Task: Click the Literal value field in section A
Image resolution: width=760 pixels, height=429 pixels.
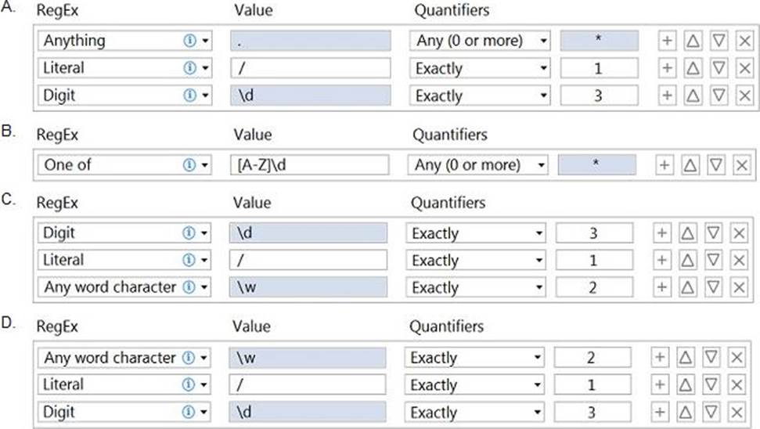Action: [x=310, y=68]
